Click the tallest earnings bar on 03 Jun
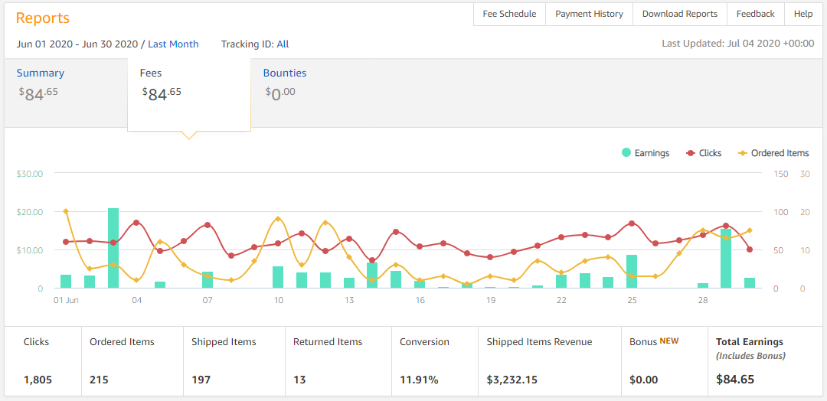Viewport: 827px width, 401px height. [x=113, y=248]
